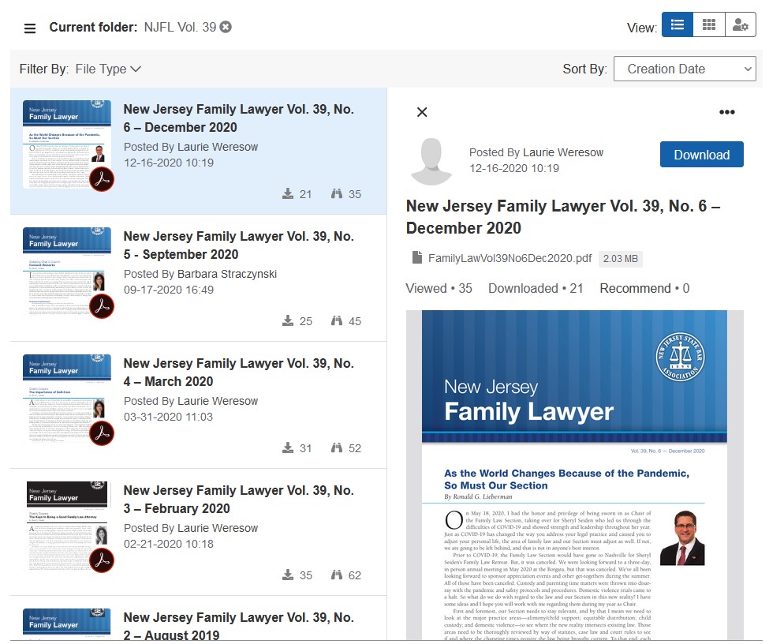The height and width of the screenshot is (644, 769).
Task: Click the '2.03 MB' file size badge
Action: point(621,259)
